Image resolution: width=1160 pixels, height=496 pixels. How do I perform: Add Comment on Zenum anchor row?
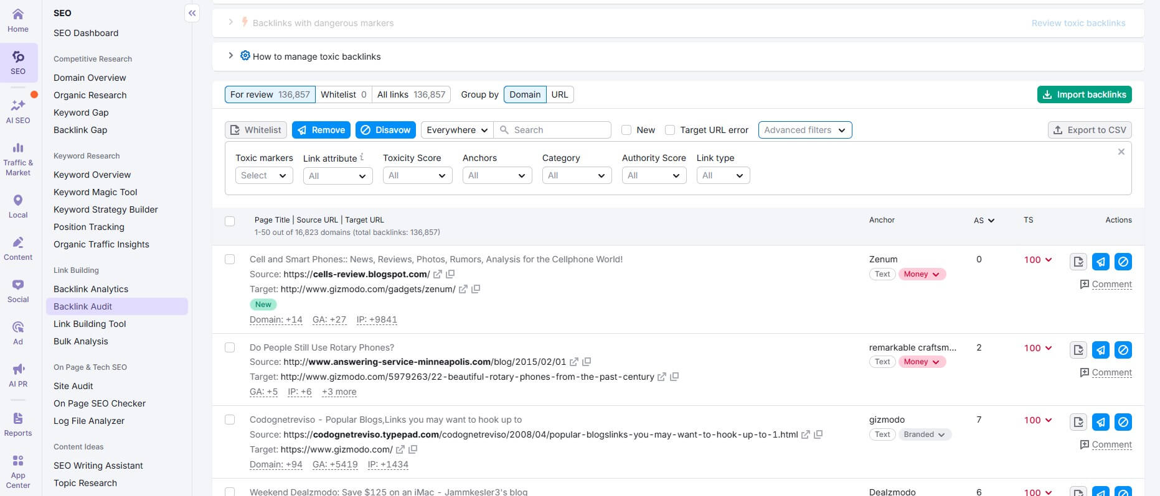1106,284
